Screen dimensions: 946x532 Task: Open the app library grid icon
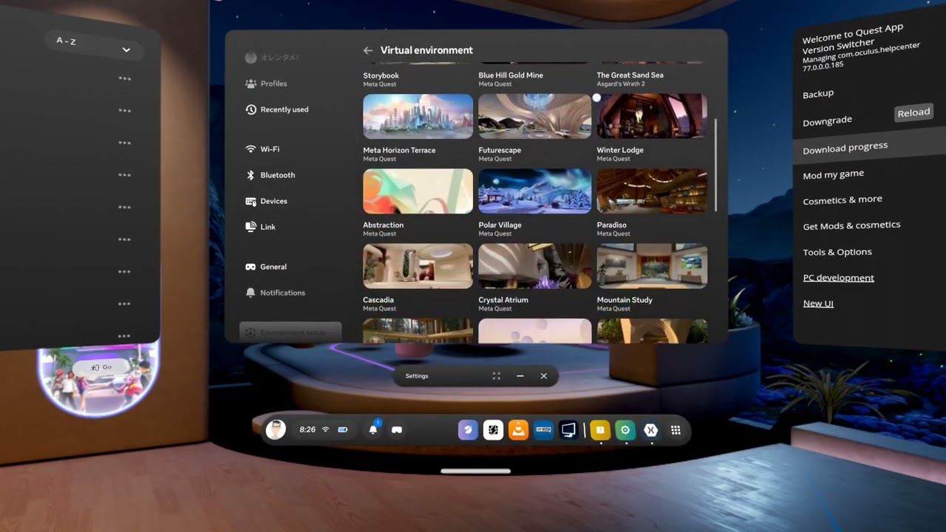click(676, 430)
